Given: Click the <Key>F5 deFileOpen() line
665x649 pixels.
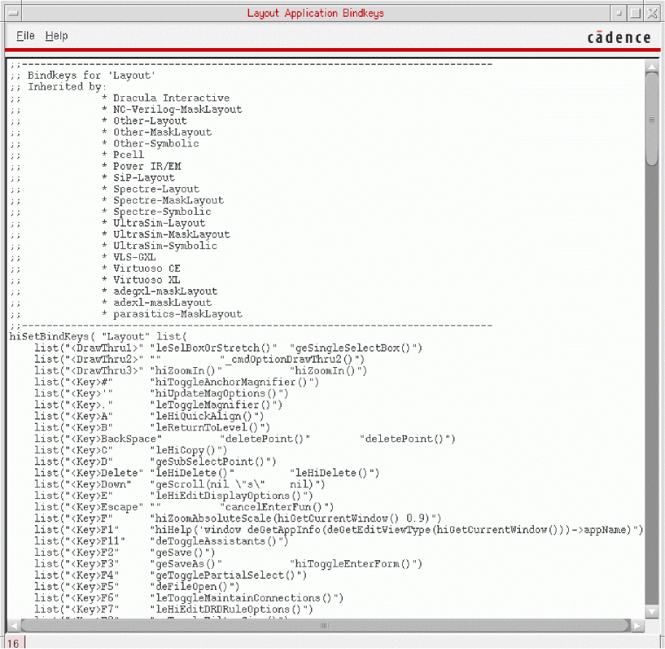Looking at the screenshot, I should pyautogui.click(x=138, y=587).
